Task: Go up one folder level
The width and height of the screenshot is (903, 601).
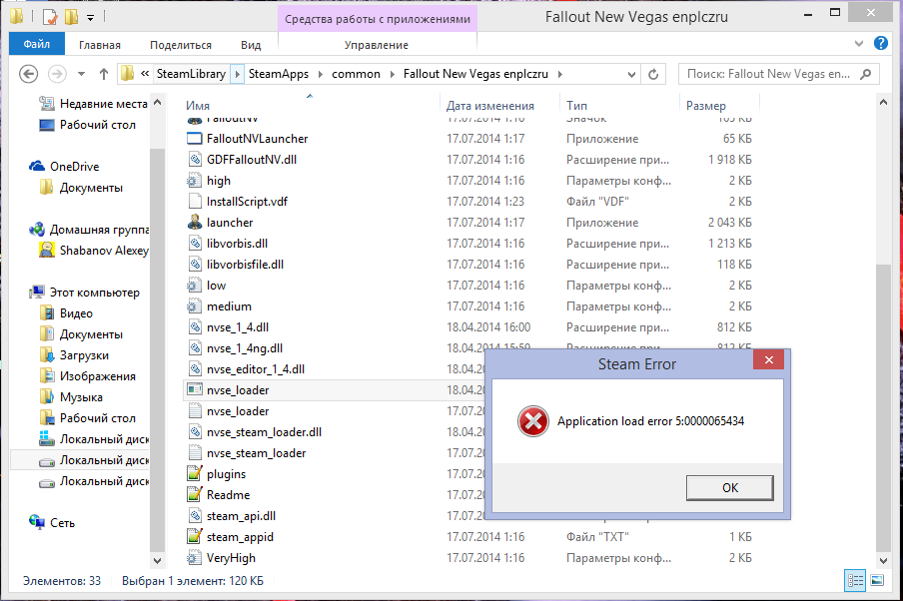Action: 104,74
